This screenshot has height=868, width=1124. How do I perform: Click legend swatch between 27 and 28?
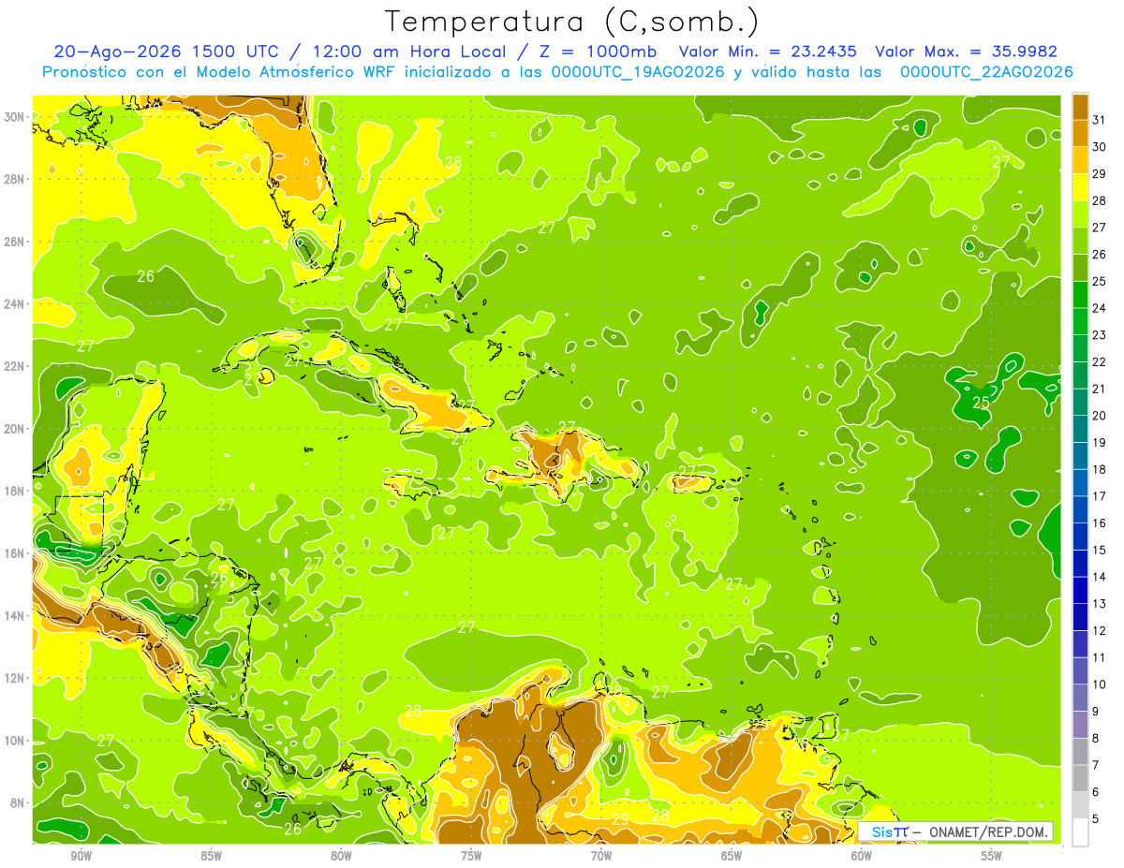(1080, 213)
